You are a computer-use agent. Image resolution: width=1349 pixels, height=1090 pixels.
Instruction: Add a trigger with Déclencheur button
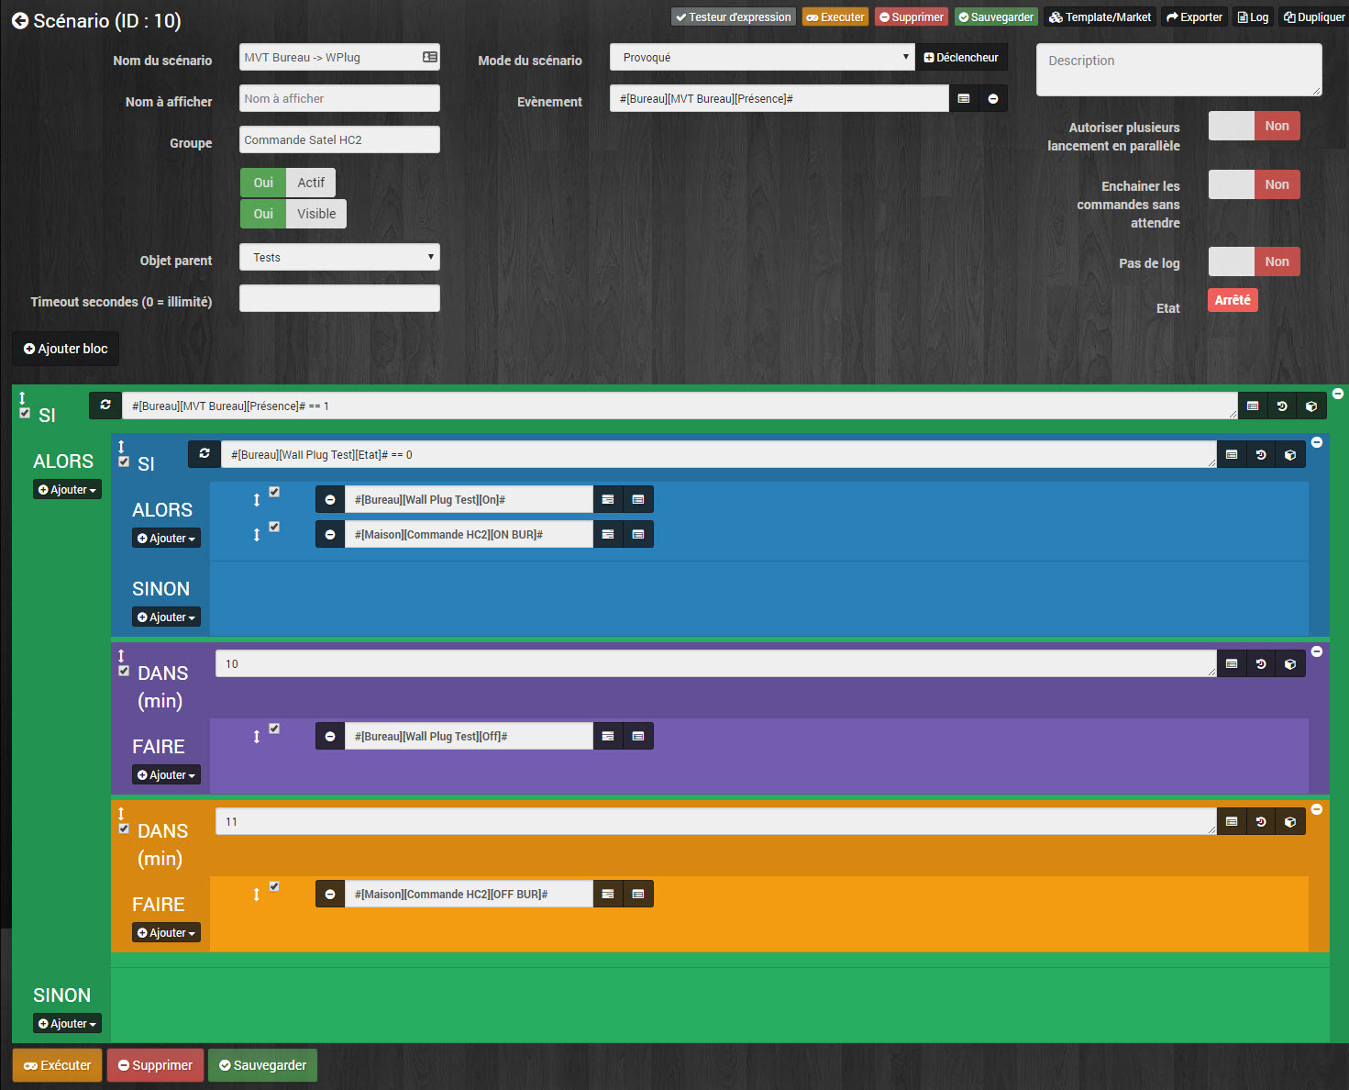[961, 57]
